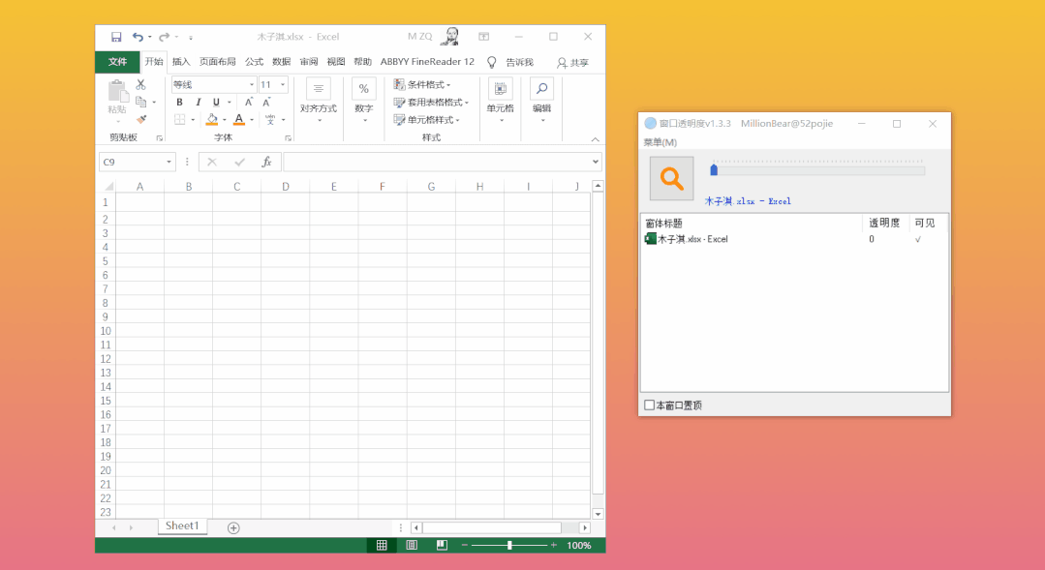Click the Cancel X in formula bar
1045x570 pixels.
[212, 162]
